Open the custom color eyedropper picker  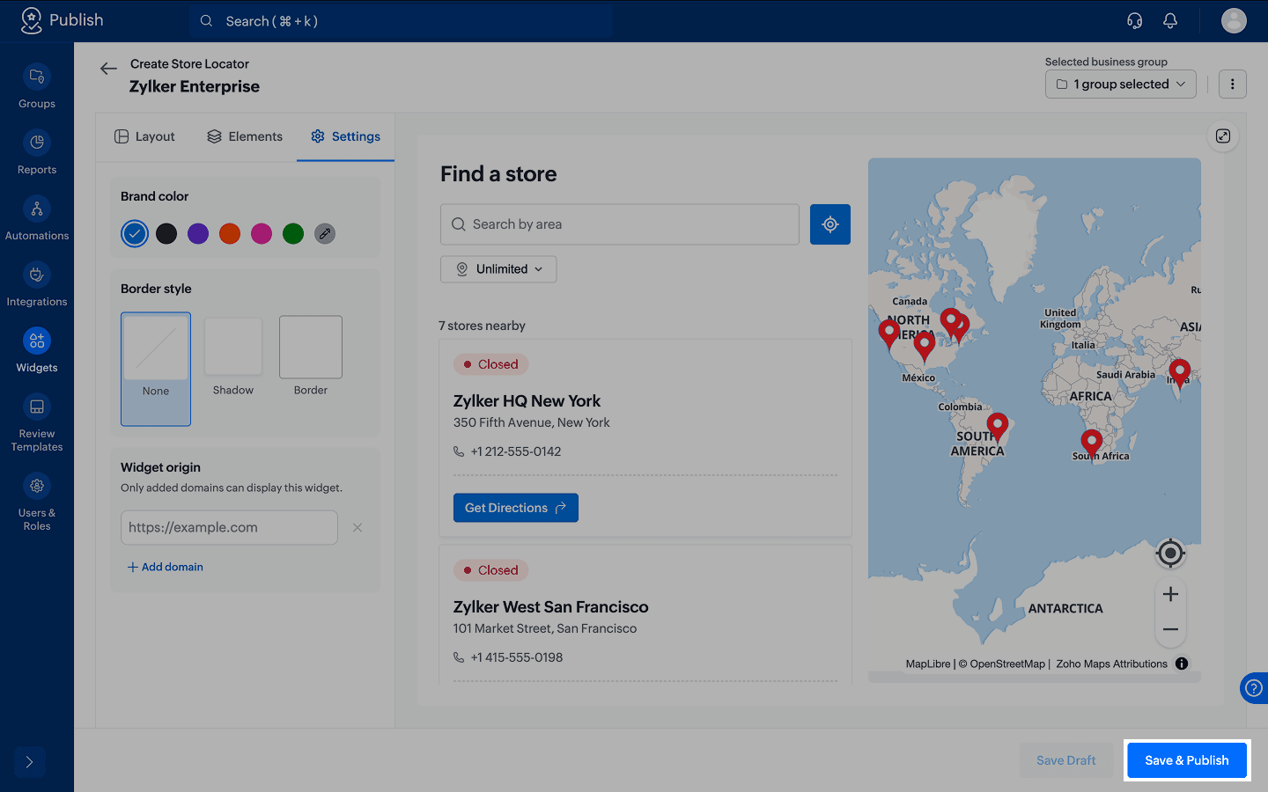tap(325, 233)
